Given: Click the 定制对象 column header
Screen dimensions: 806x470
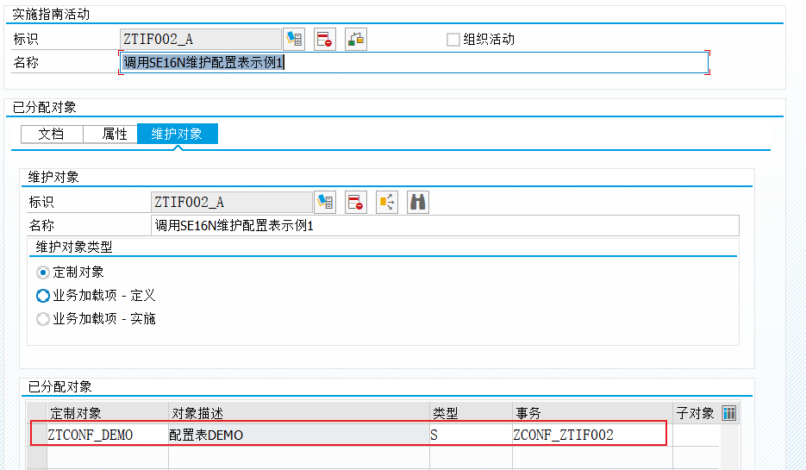Looking at the screenshot, I should (x=108, y=413).
